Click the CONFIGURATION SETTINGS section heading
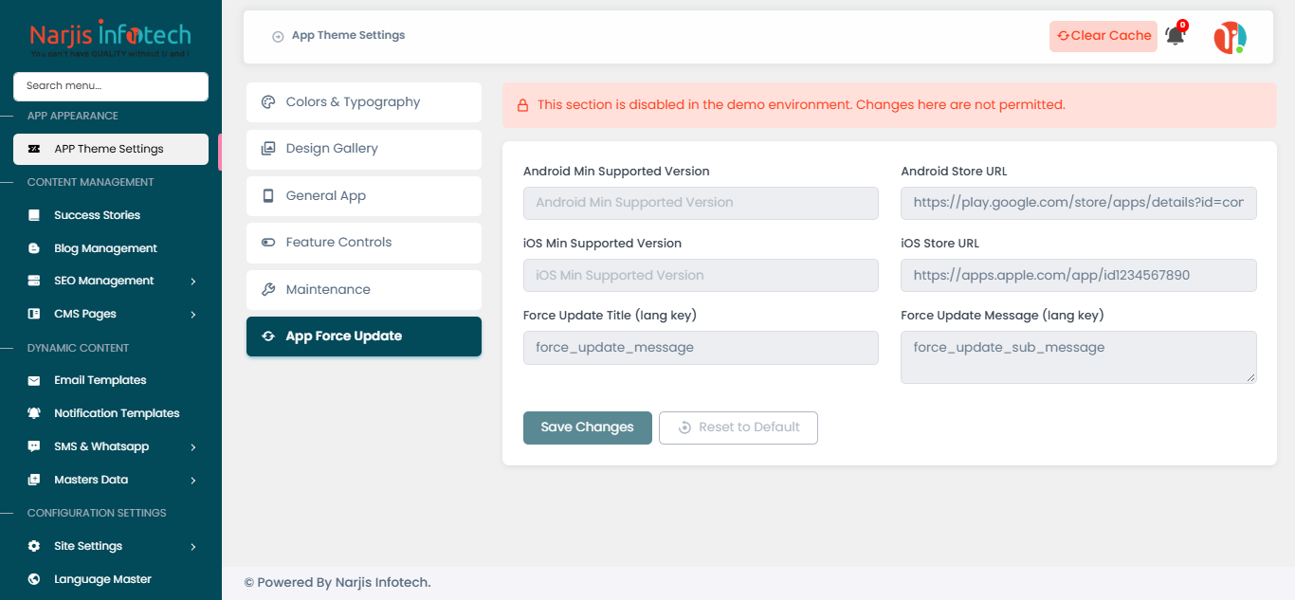 coord(97,513)
